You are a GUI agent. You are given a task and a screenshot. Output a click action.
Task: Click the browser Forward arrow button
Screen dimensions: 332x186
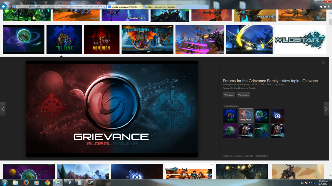coord(9,7)
